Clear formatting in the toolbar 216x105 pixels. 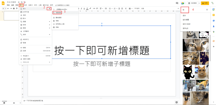[126, 9]
